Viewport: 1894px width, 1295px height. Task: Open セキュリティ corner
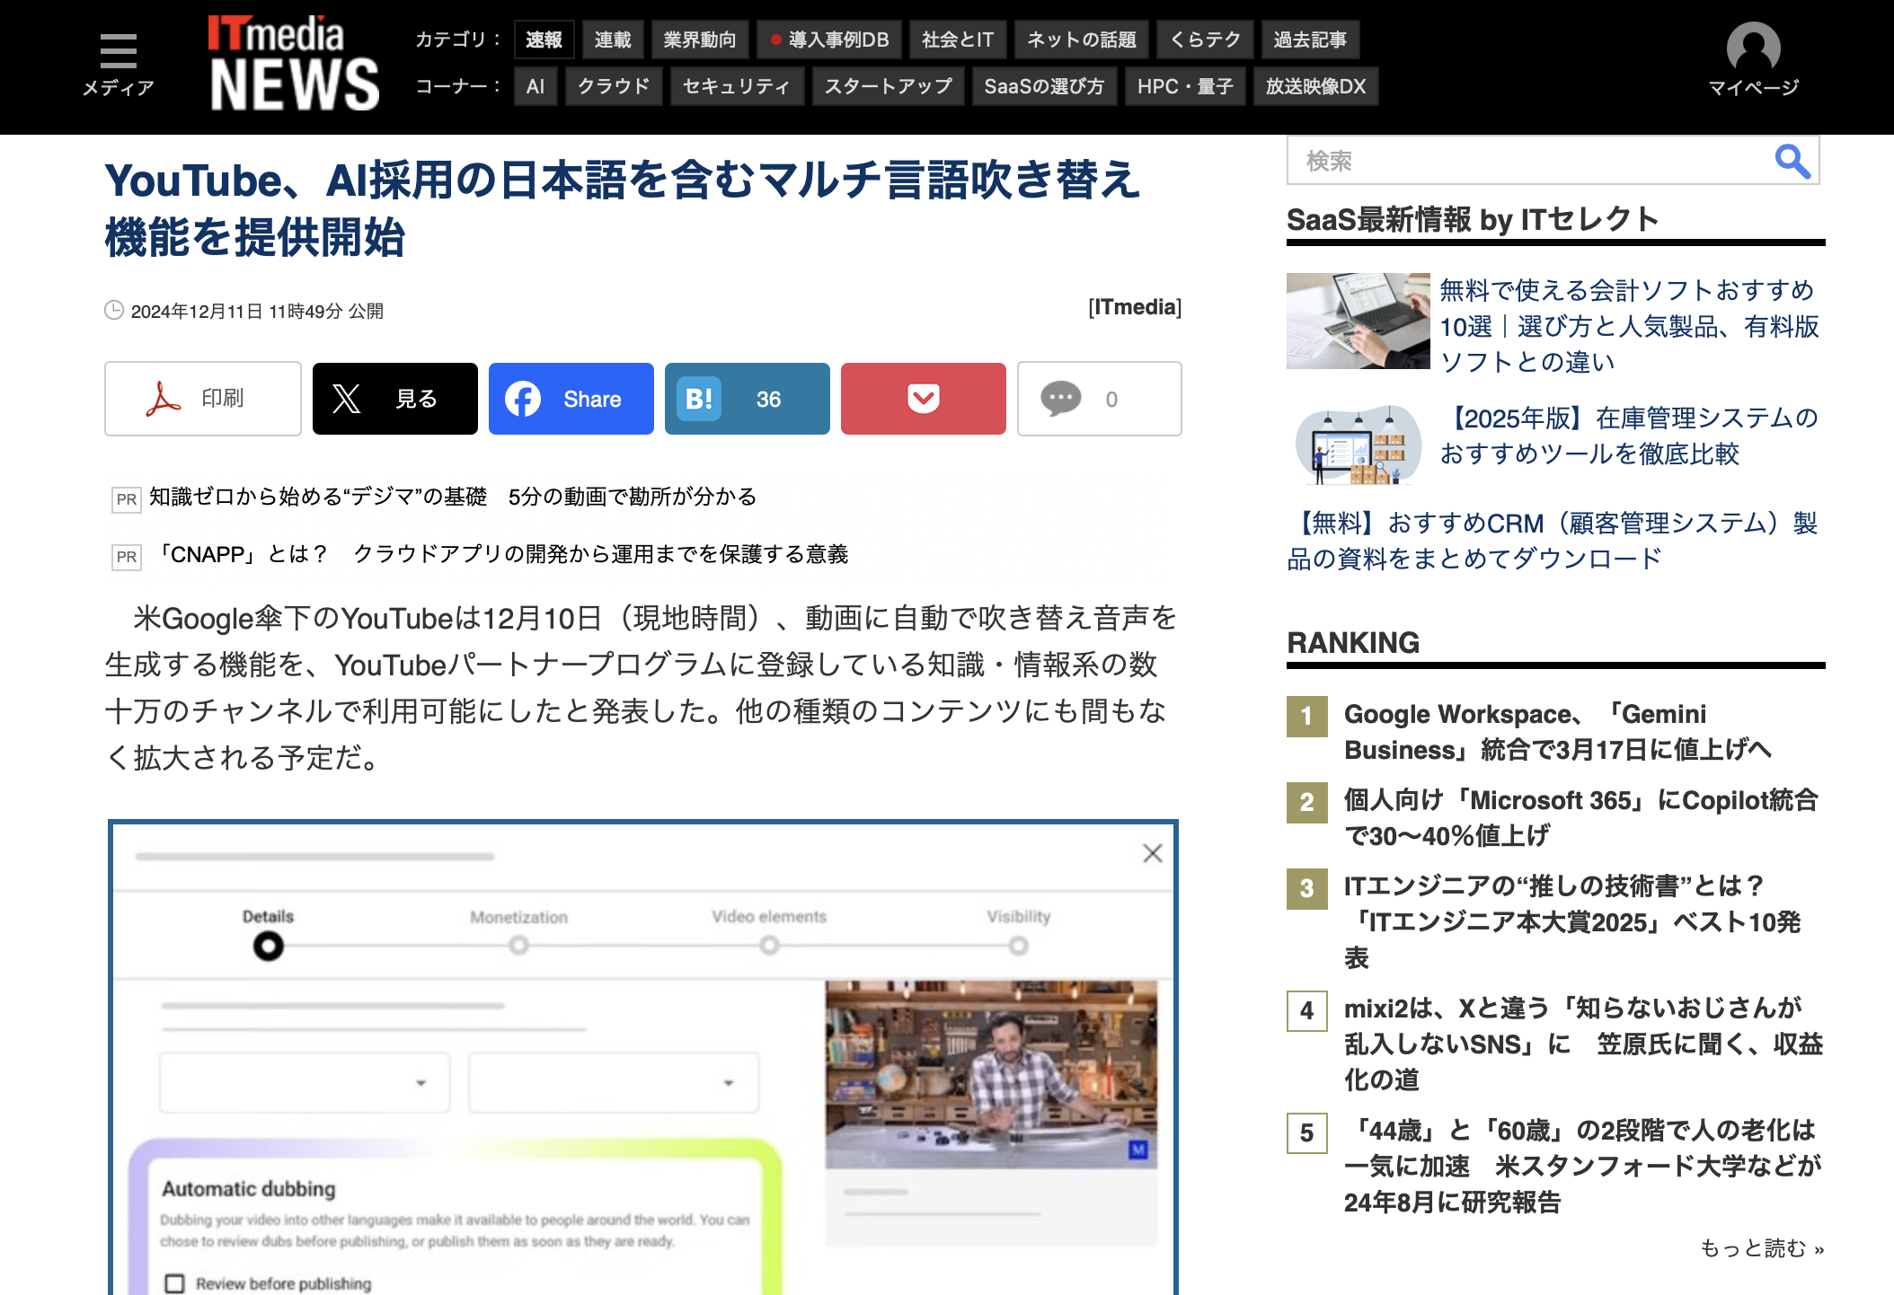[x=737, y=86]
